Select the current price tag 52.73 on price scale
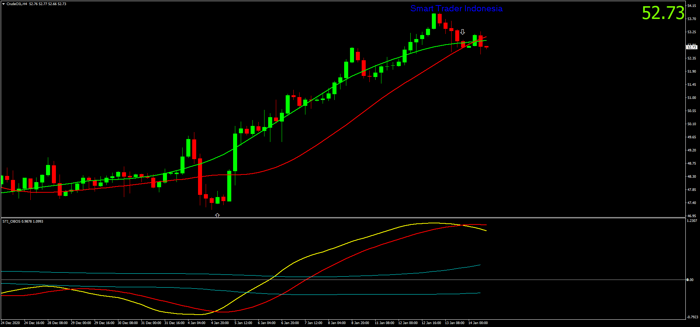The image size is (700, 327). point(692,47)
